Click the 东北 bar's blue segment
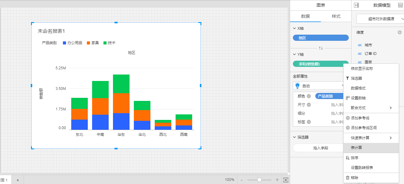404x184 pixels. pos(80,125)
